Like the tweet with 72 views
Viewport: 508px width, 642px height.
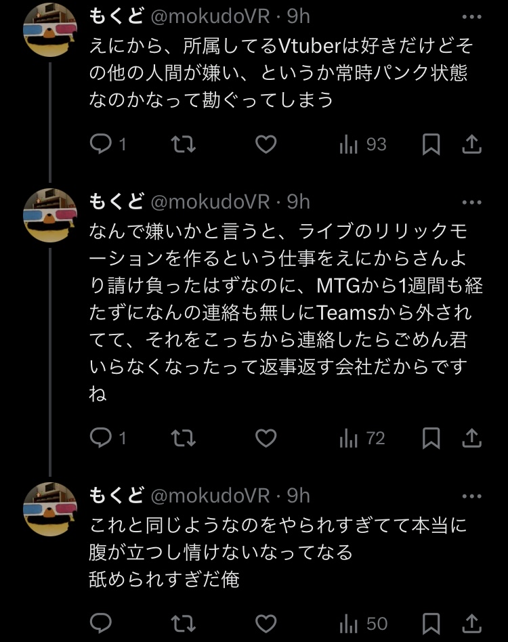266,439
